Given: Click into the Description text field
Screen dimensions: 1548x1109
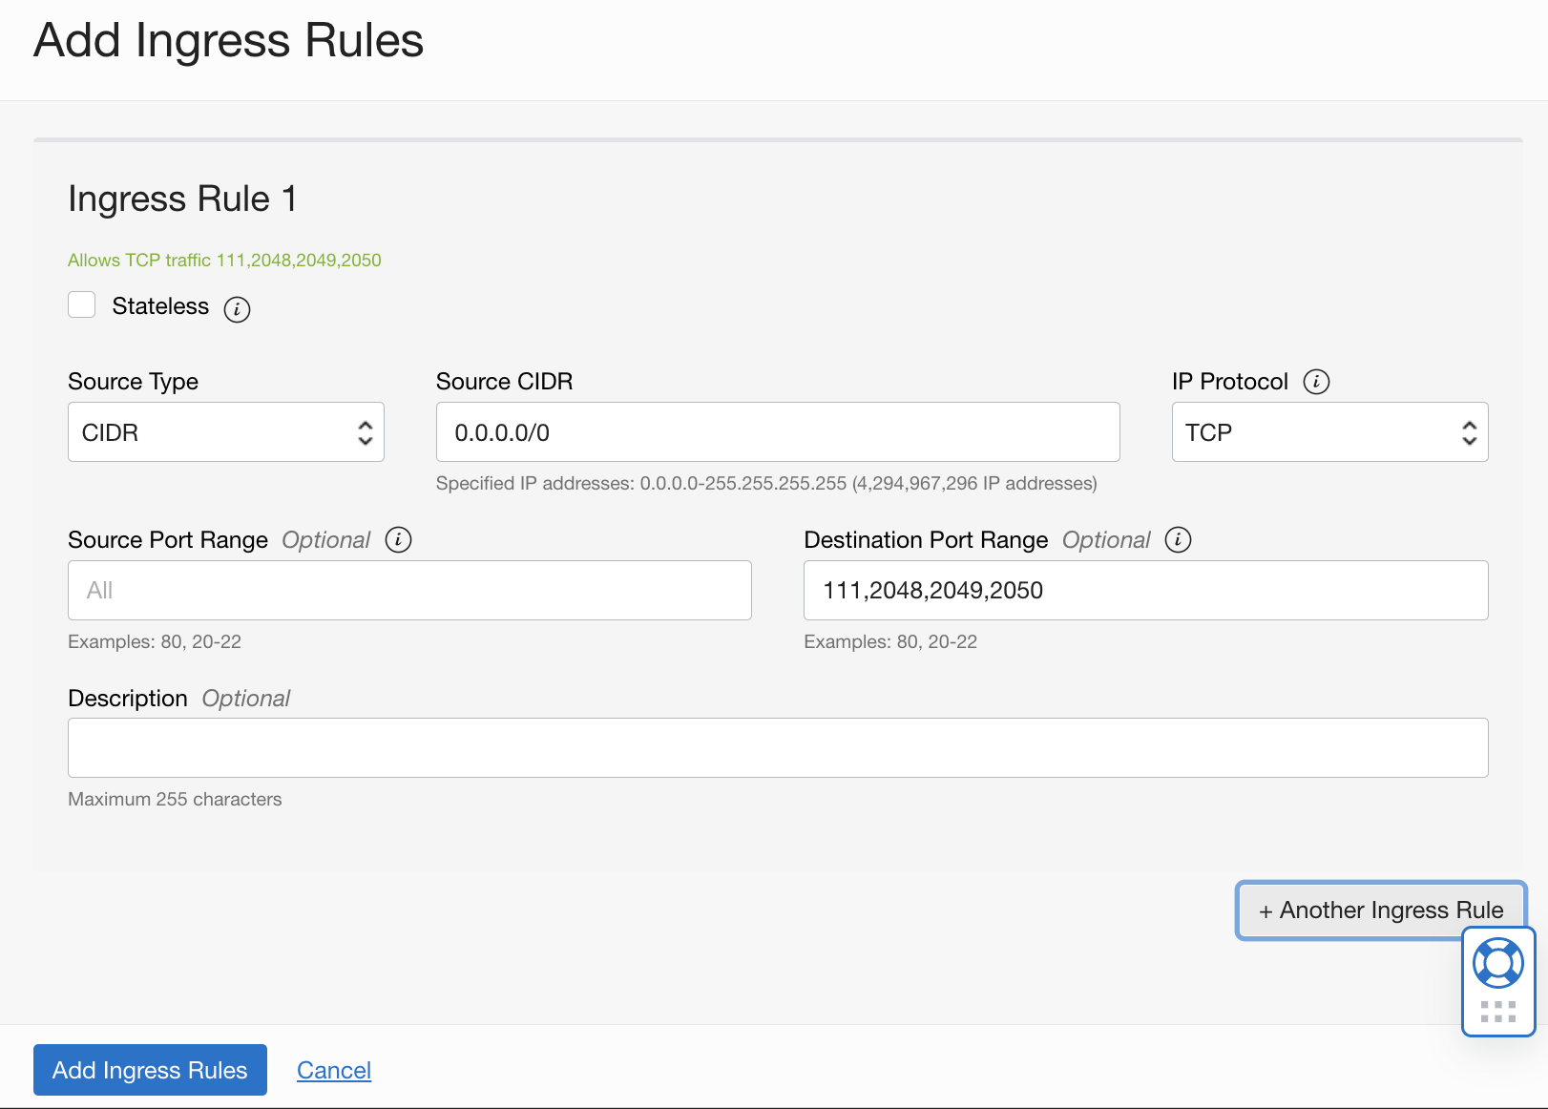Looking at the screenshot, I should 777,748.
